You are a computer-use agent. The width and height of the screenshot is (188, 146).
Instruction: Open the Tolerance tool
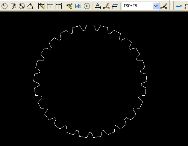78,6
